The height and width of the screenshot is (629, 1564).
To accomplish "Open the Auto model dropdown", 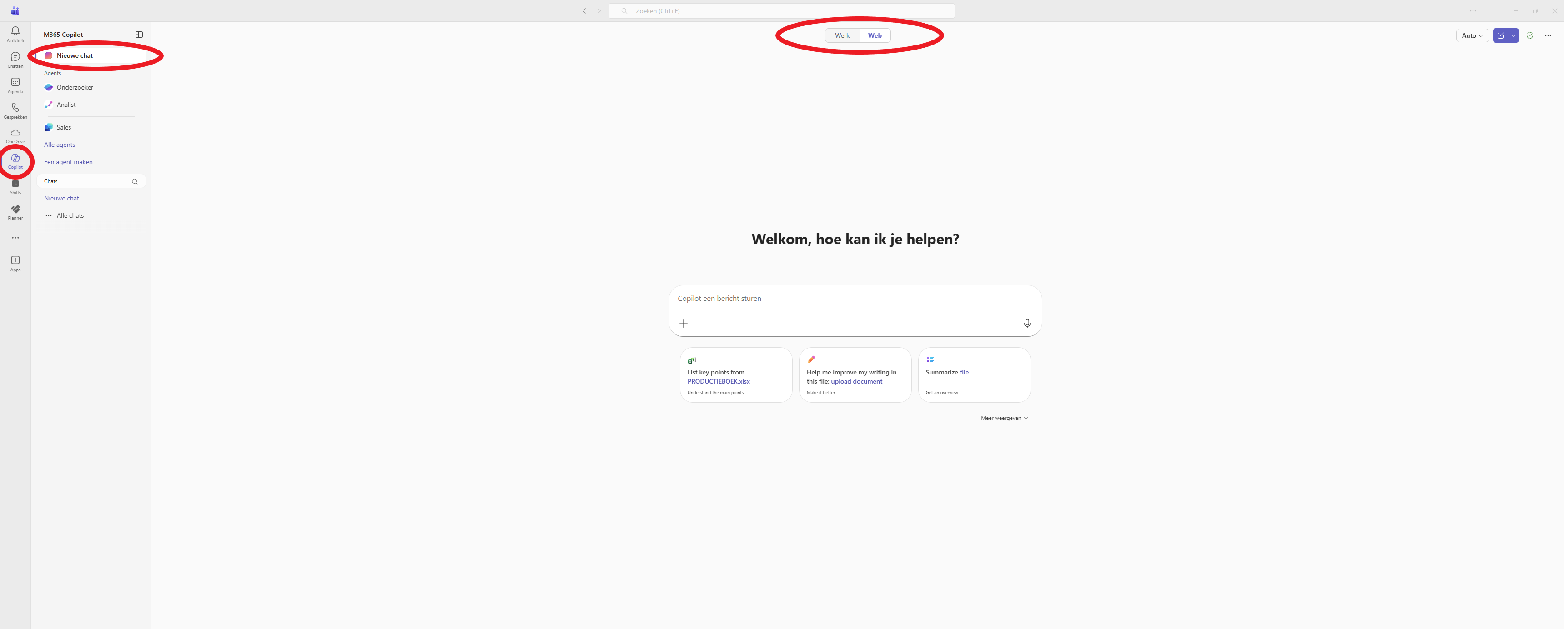I will pyautogui.click(x=1472, y=35).
